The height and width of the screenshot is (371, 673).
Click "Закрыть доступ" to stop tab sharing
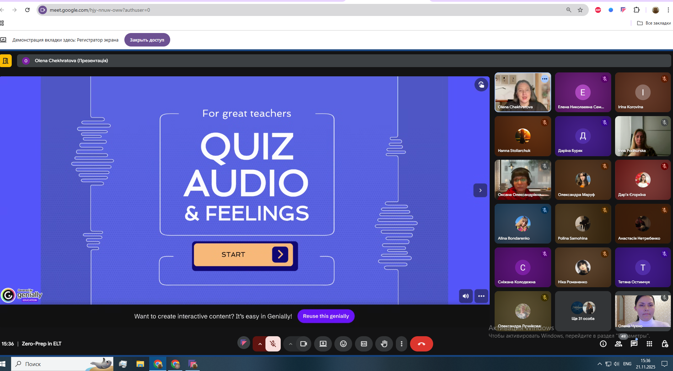pyautogui.click(x=147, y=40)
